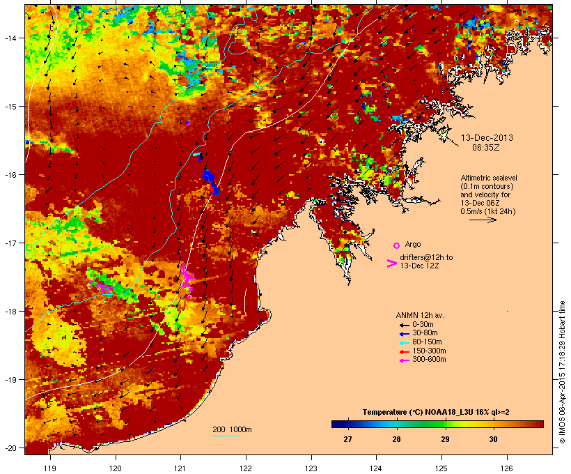Click the 150-300m depth label
571x474 pixels.
coord(429,351)
